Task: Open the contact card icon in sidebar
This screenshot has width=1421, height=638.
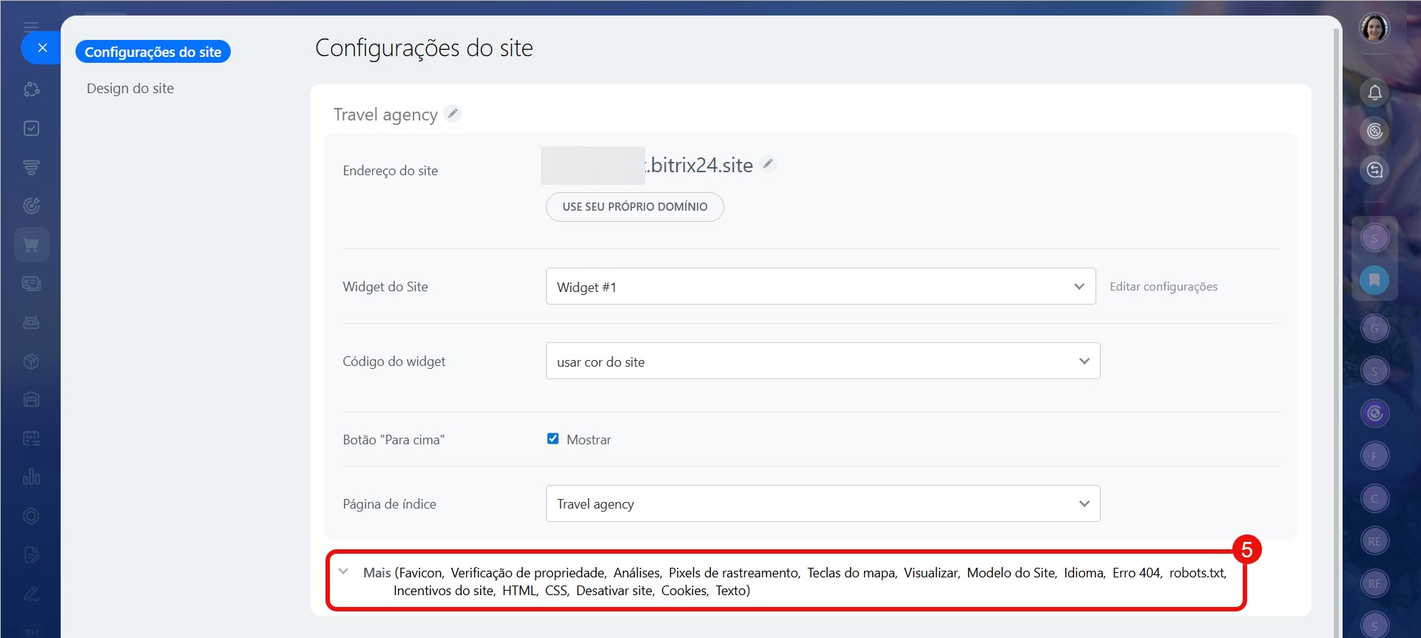Action: tap(31, 283)
